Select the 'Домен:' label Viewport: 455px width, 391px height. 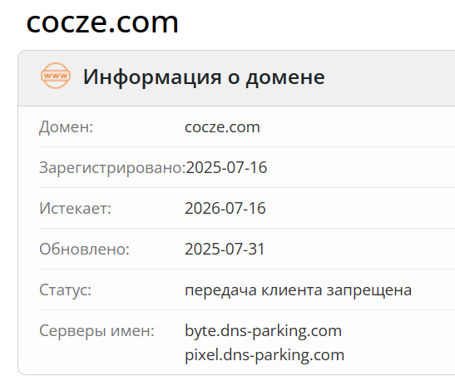tap(67, 126)
